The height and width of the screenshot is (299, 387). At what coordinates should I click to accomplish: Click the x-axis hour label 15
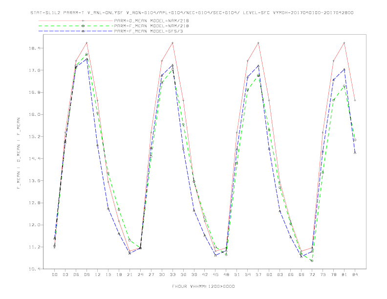click(108, 275)
